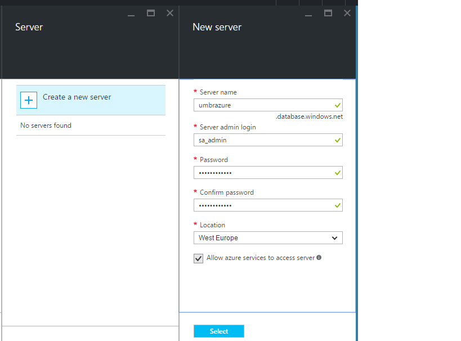The height and width of the screenshot is (341, 461).
Task: Toggle Allow azure services to access server
Action: 199,258
